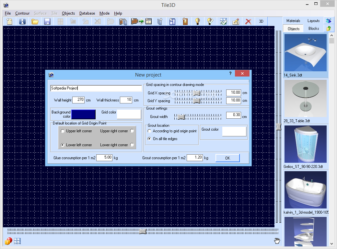Click the light bulb with checkmark icon
The width and height of the screenshot is (337, 249).
point(210,21)
